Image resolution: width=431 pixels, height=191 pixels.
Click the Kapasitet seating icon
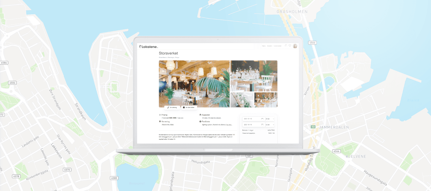[x=200, y=115]
